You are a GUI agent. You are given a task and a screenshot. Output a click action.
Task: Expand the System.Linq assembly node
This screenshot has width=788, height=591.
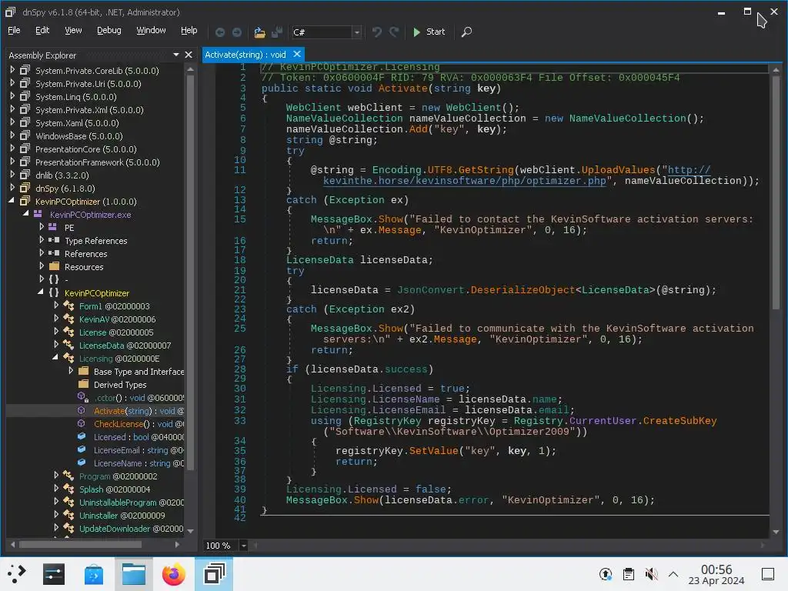coord(12,96)
